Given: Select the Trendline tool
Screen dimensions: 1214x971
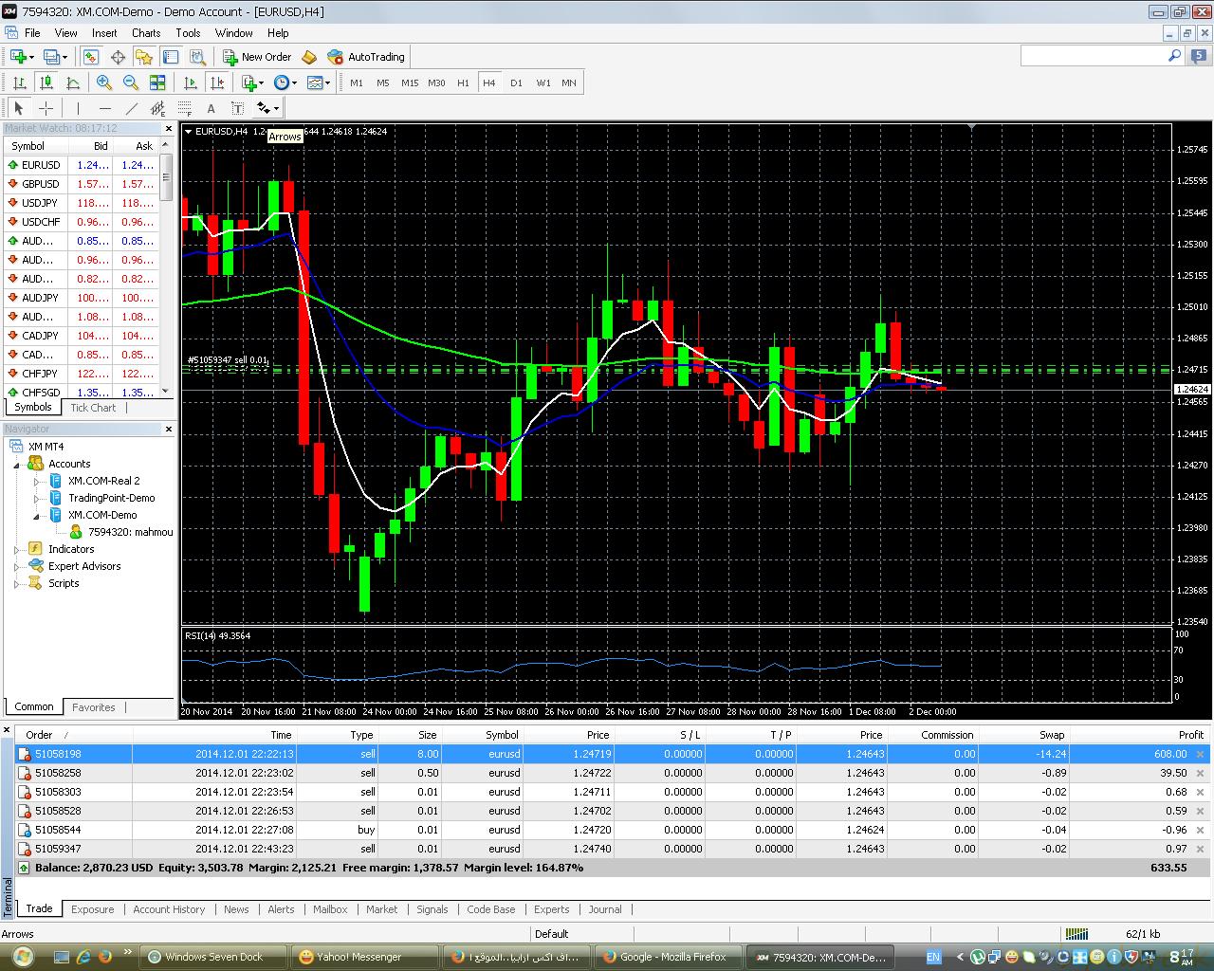Looking at the screenshot, I should pos(131,108).
